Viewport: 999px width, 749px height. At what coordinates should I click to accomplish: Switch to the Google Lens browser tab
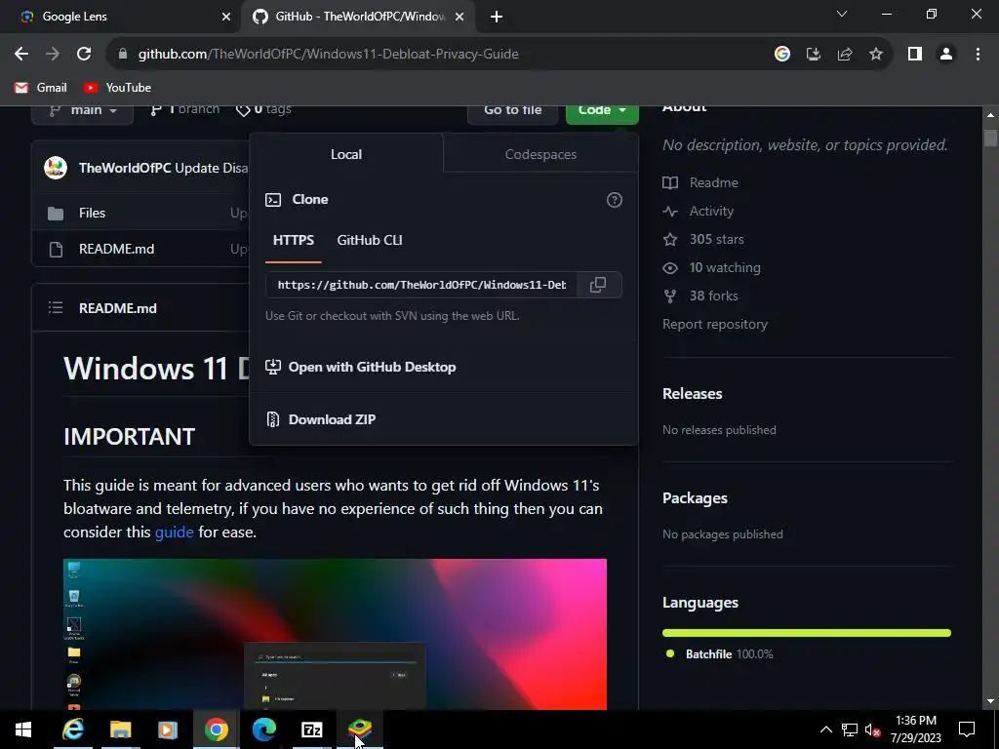point(121,18)
